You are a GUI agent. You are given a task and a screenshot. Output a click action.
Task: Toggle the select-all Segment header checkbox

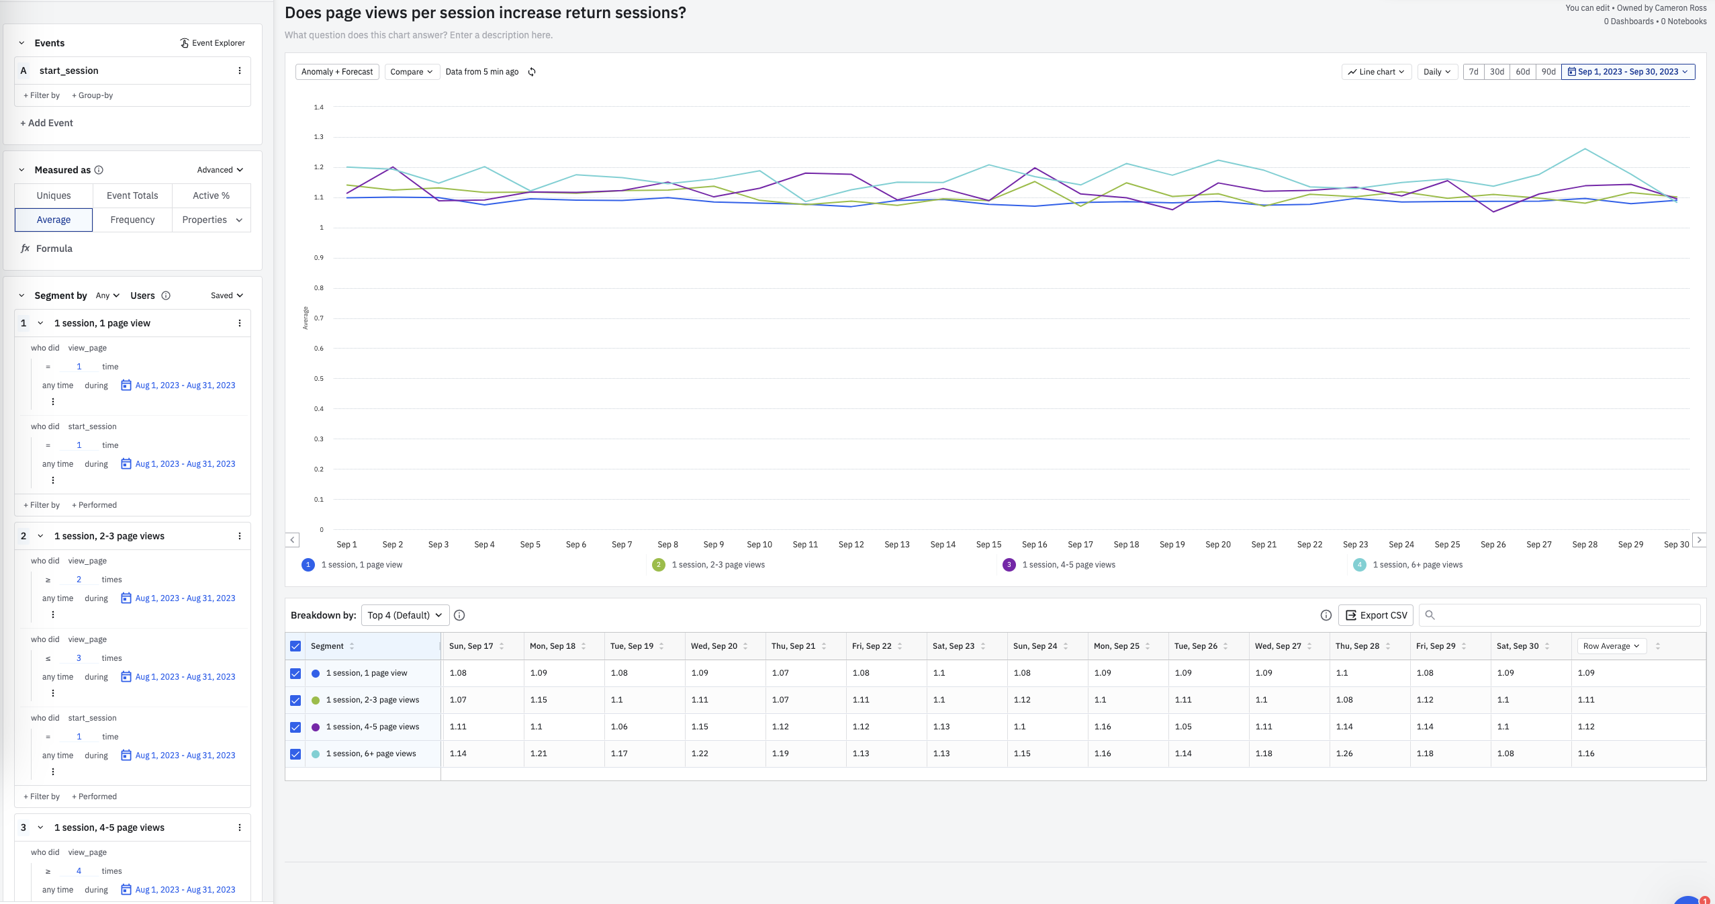[x=295, y=646]
